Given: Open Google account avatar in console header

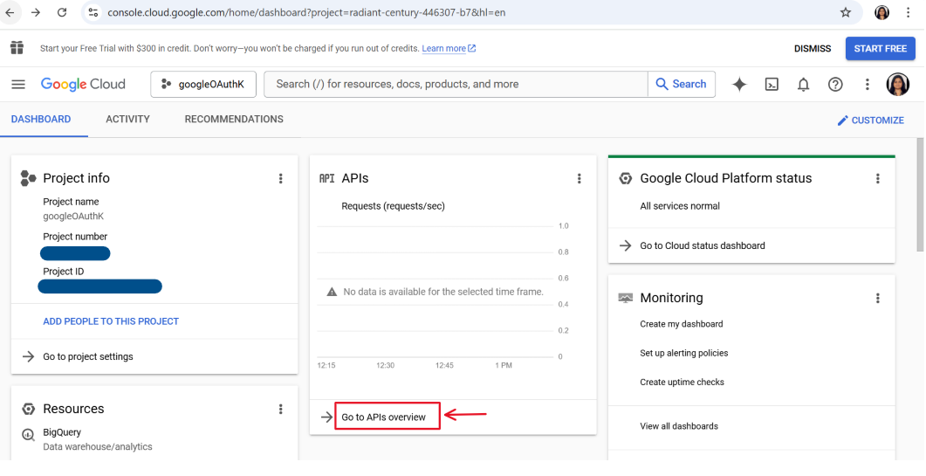Looking at the screenshot, I should click(x=898, y=85).
